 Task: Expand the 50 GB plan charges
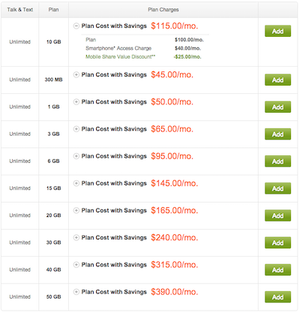(x=76, y=292)
